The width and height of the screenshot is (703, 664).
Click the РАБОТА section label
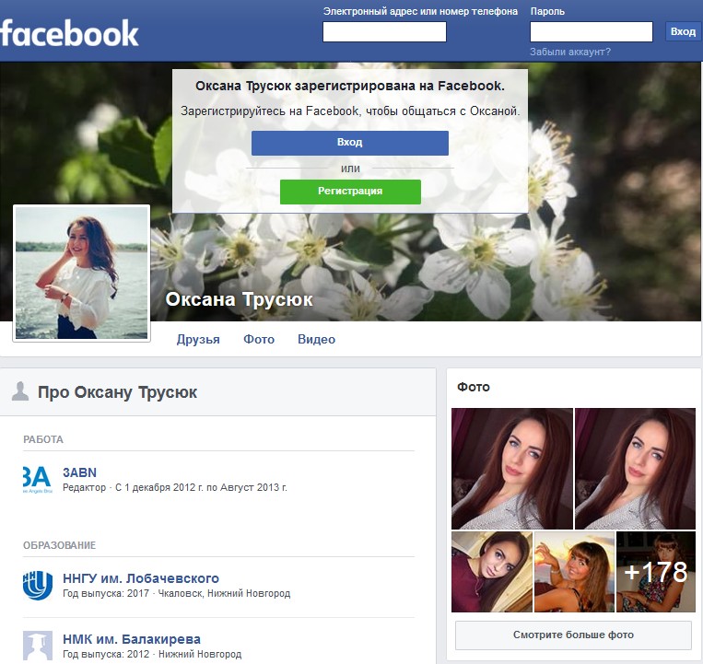click(43, 439)
